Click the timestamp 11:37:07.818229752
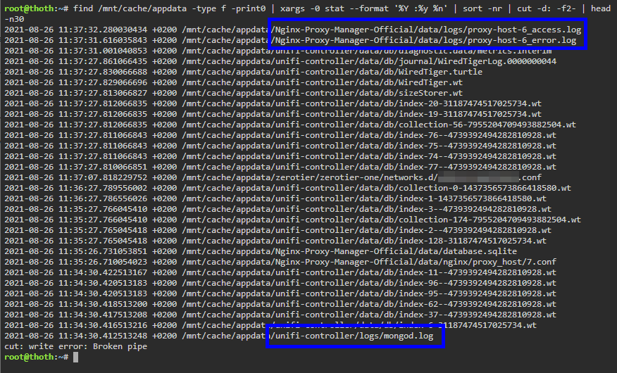Screen dimensions: 617x373 (x=103, y=177)
